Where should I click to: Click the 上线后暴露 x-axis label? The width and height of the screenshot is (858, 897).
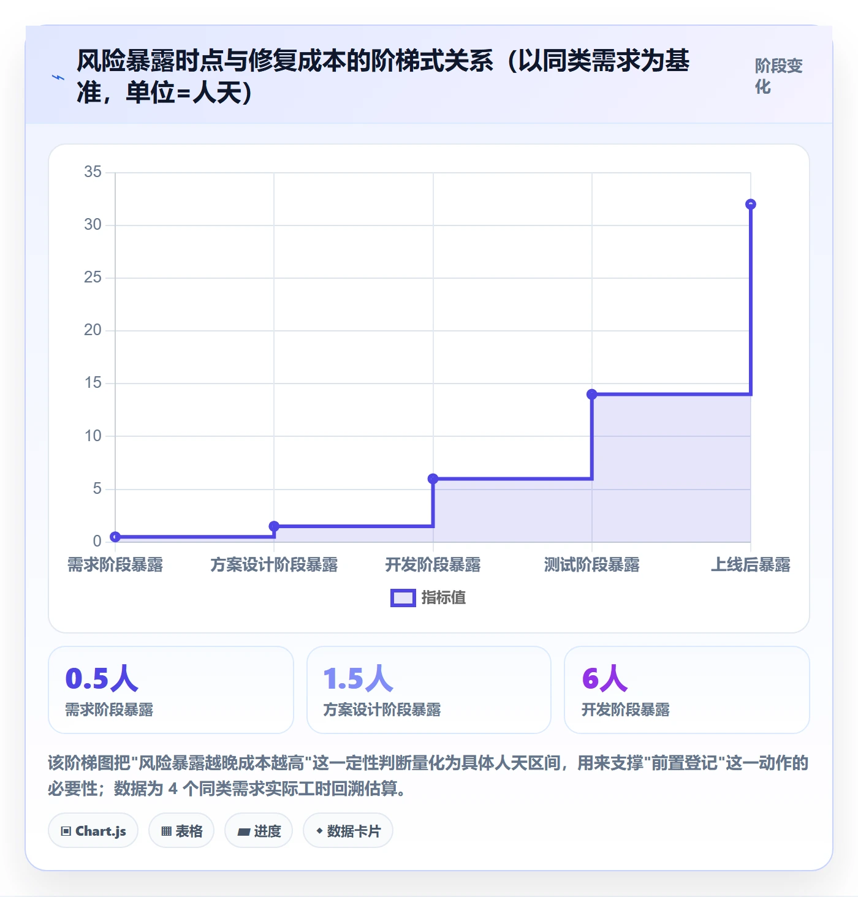point(751,565)
